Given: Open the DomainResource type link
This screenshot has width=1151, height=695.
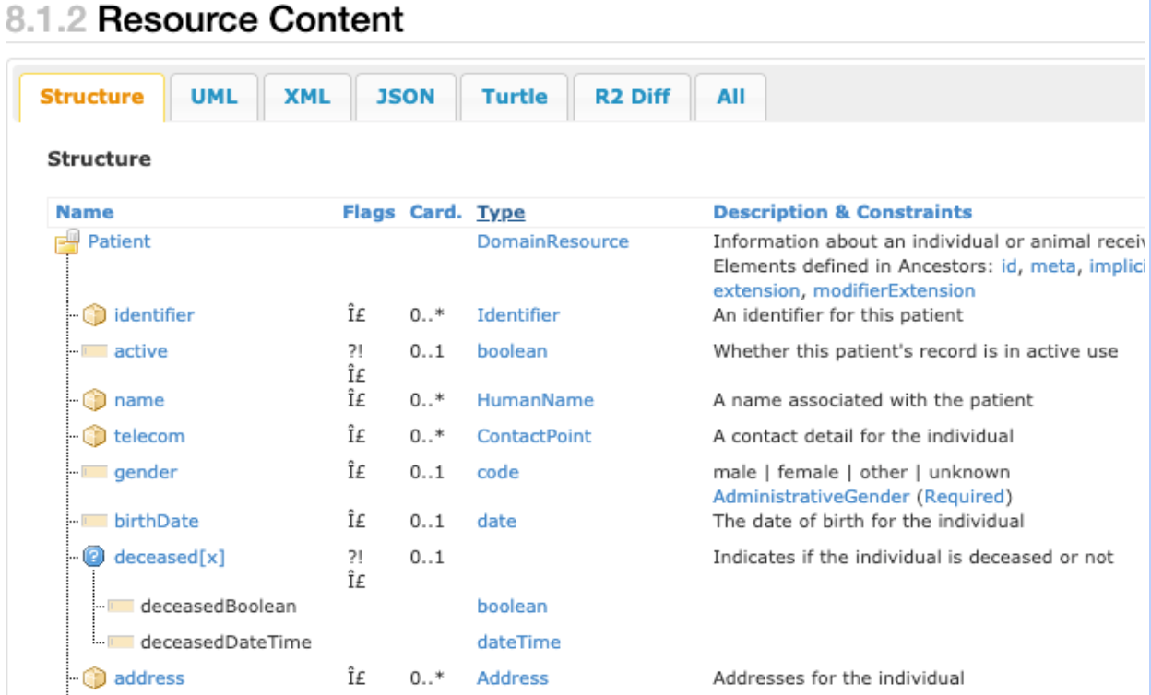Looking at the screenshot, I should coord(552,241).
